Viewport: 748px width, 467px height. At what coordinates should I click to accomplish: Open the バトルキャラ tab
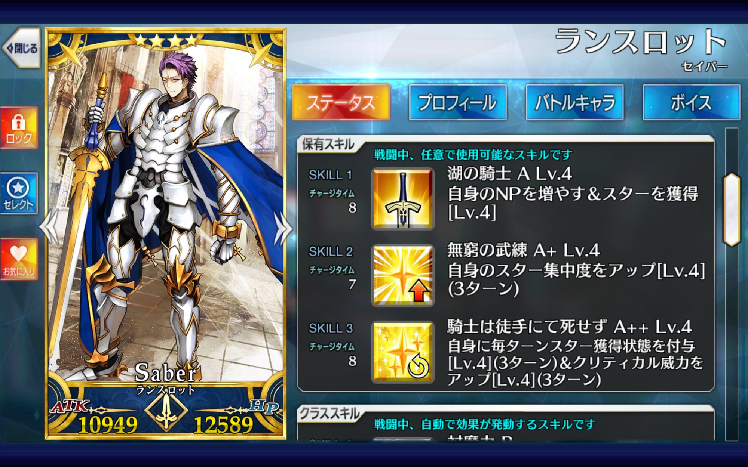575,102
